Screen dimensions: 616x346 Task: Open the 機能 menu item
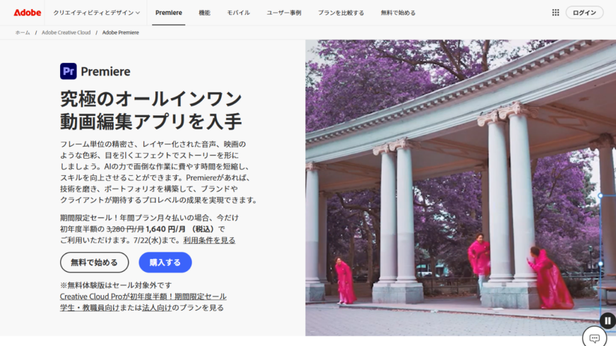coord(205,13)
